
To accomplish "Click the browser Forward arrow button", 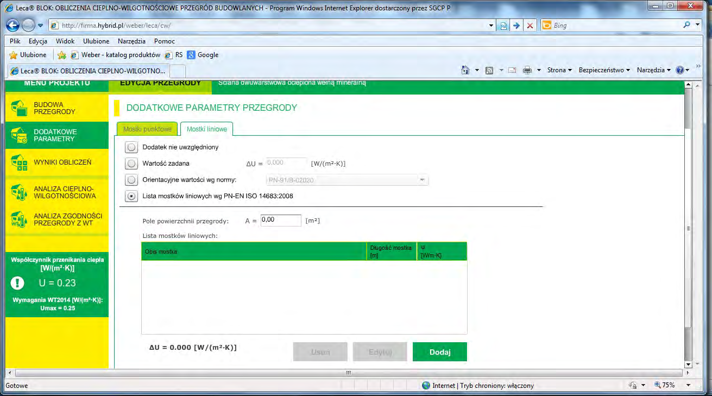I will coord(28,26).
